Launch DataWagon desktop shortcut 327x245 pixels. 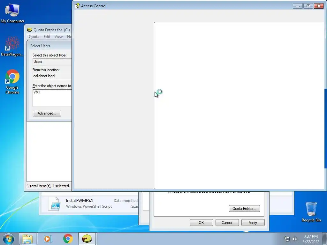tap(12, 46)
